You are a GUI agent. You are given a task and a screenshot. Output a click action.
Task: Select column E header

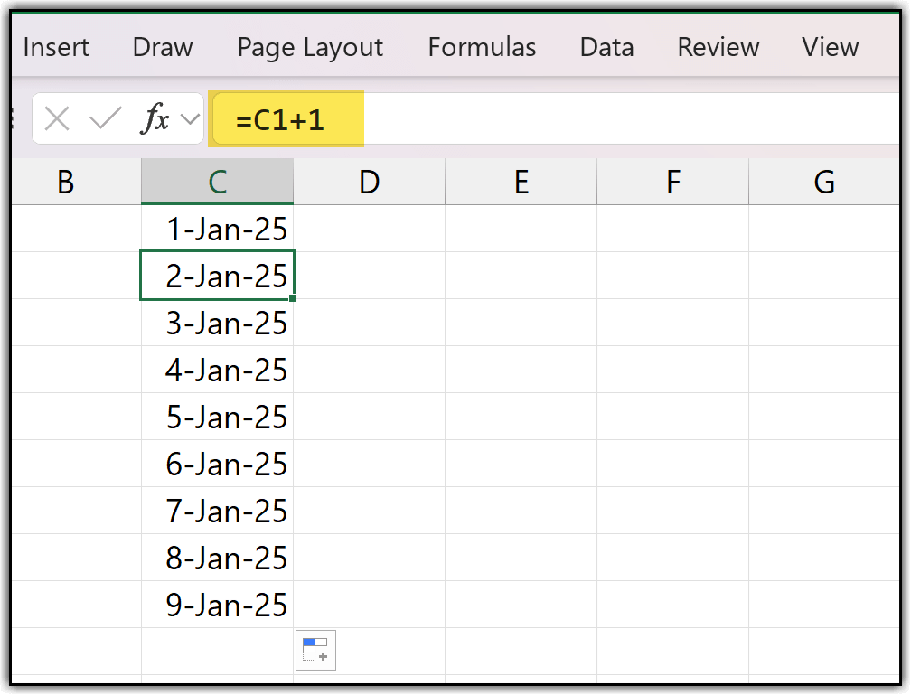pos(521,183)
